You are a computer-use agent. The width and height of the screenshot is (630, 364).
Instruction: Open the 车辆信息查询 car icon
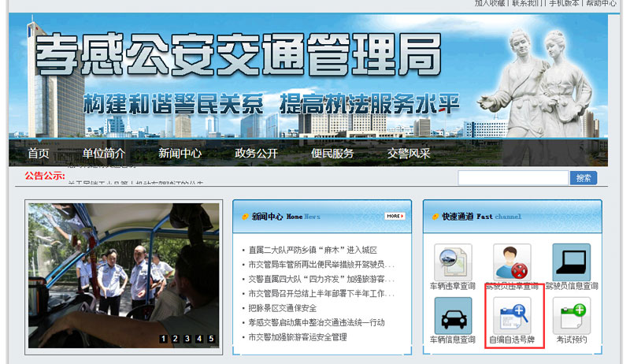453,316
